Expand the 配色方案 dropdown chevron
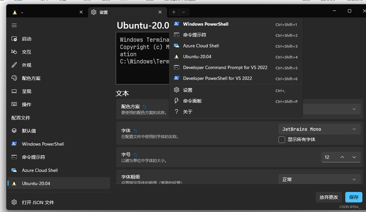This screenshot has width=366, height=212. click(x=354, y=109)
